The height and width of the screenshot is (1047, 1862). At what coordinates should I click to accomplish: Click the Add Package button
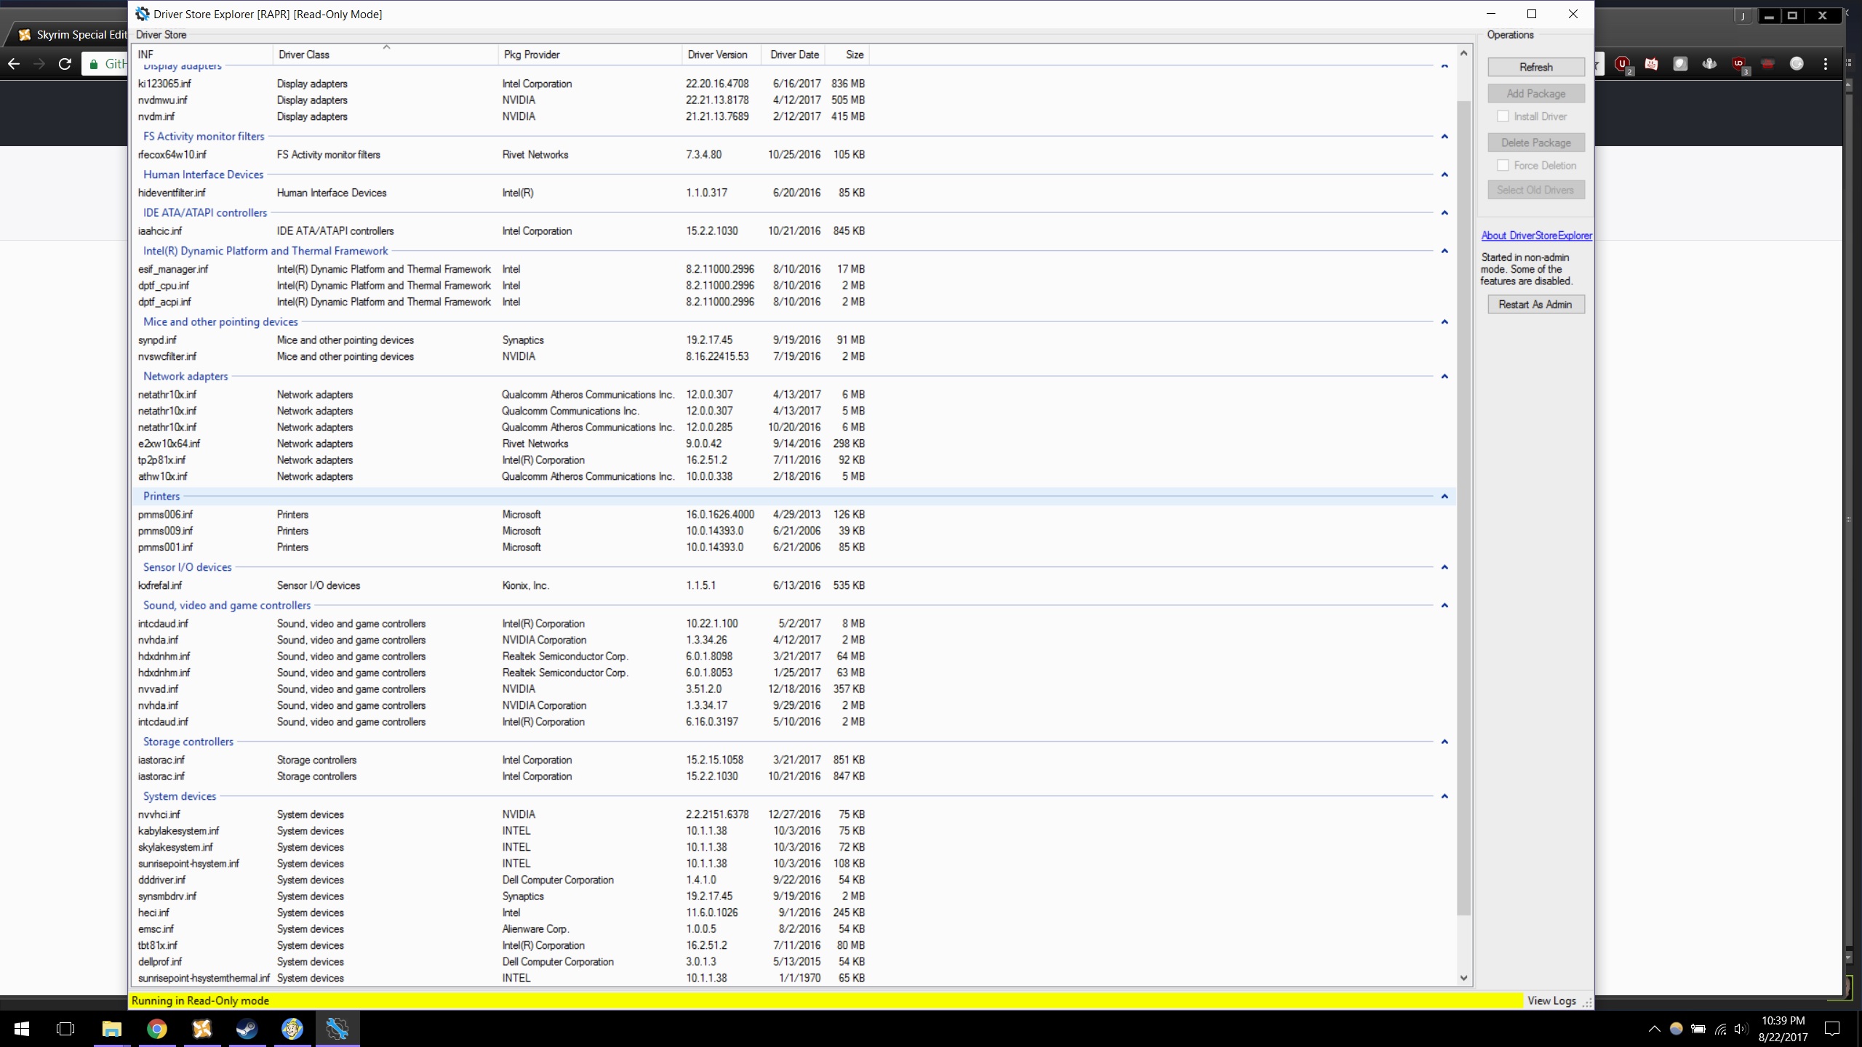pyautogui.click(x=1536, y=94)
